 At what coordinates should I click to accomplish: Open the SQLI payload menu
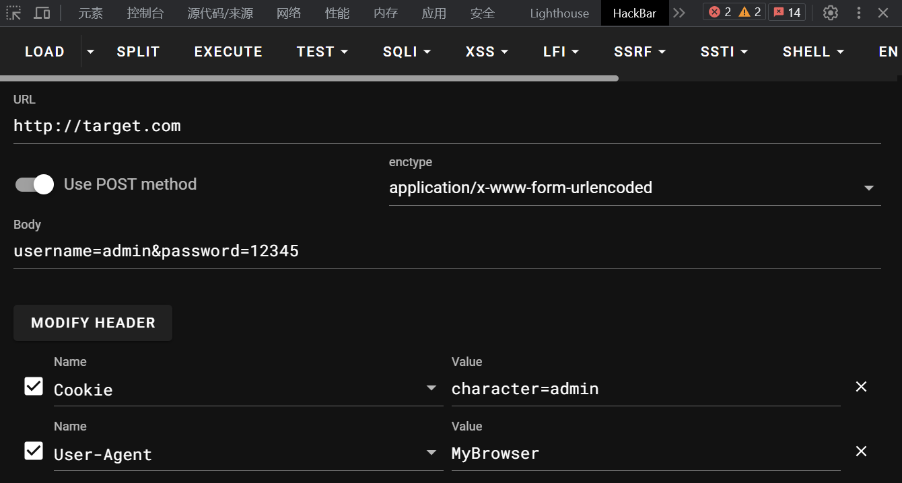point(407,52)
